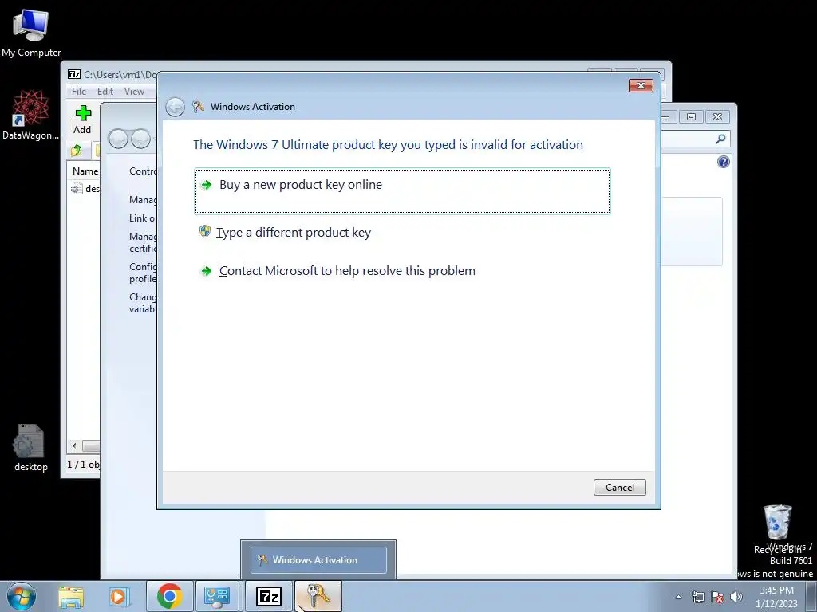
Task: Close the Control Panel window behind the dialog
Action: point(717,116)
